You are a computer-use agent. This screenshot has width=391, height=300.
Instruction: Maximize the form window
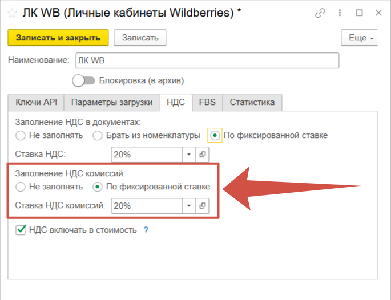click(x=359, y=13)
